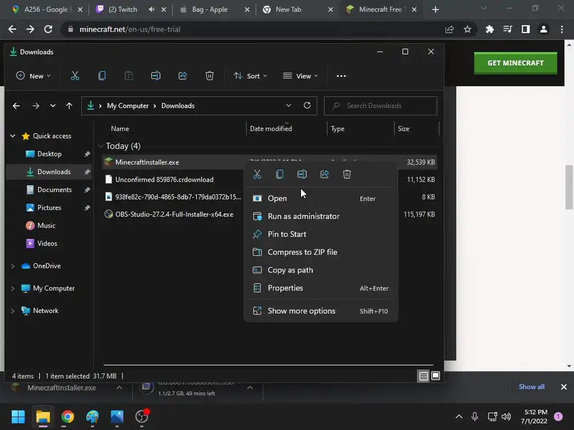Click the Cut icon in Explorer toolbar
Viewport: 574px width, 430px height.
(x=75, y=76)
